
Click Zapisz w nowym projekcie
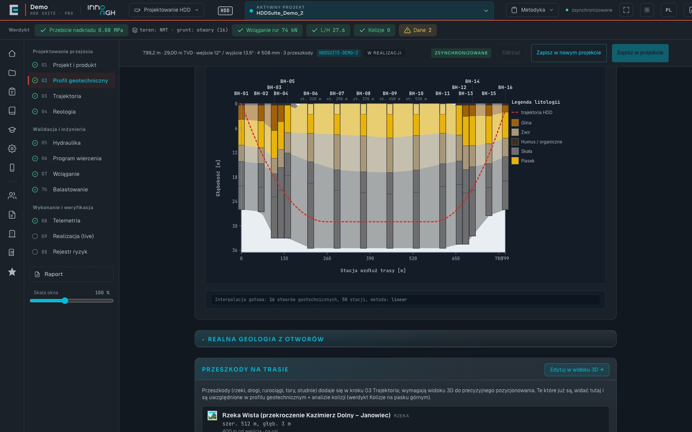[x=569, y=53]
